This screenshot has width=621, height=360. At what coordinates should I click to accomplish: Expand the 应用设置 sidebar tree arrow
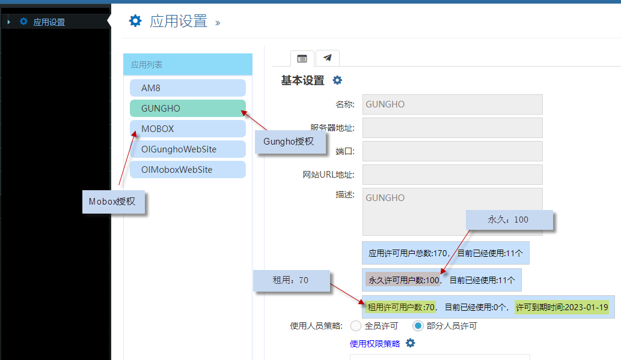[8, 22]
